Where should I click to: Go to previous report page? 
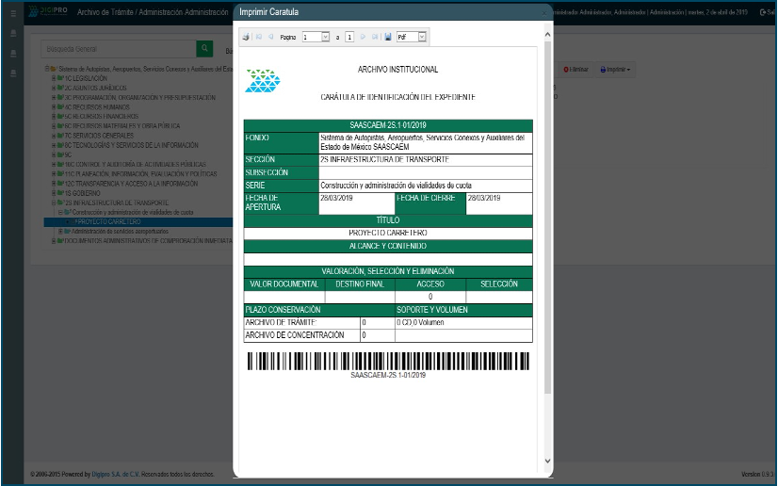(x=270, y=37)
